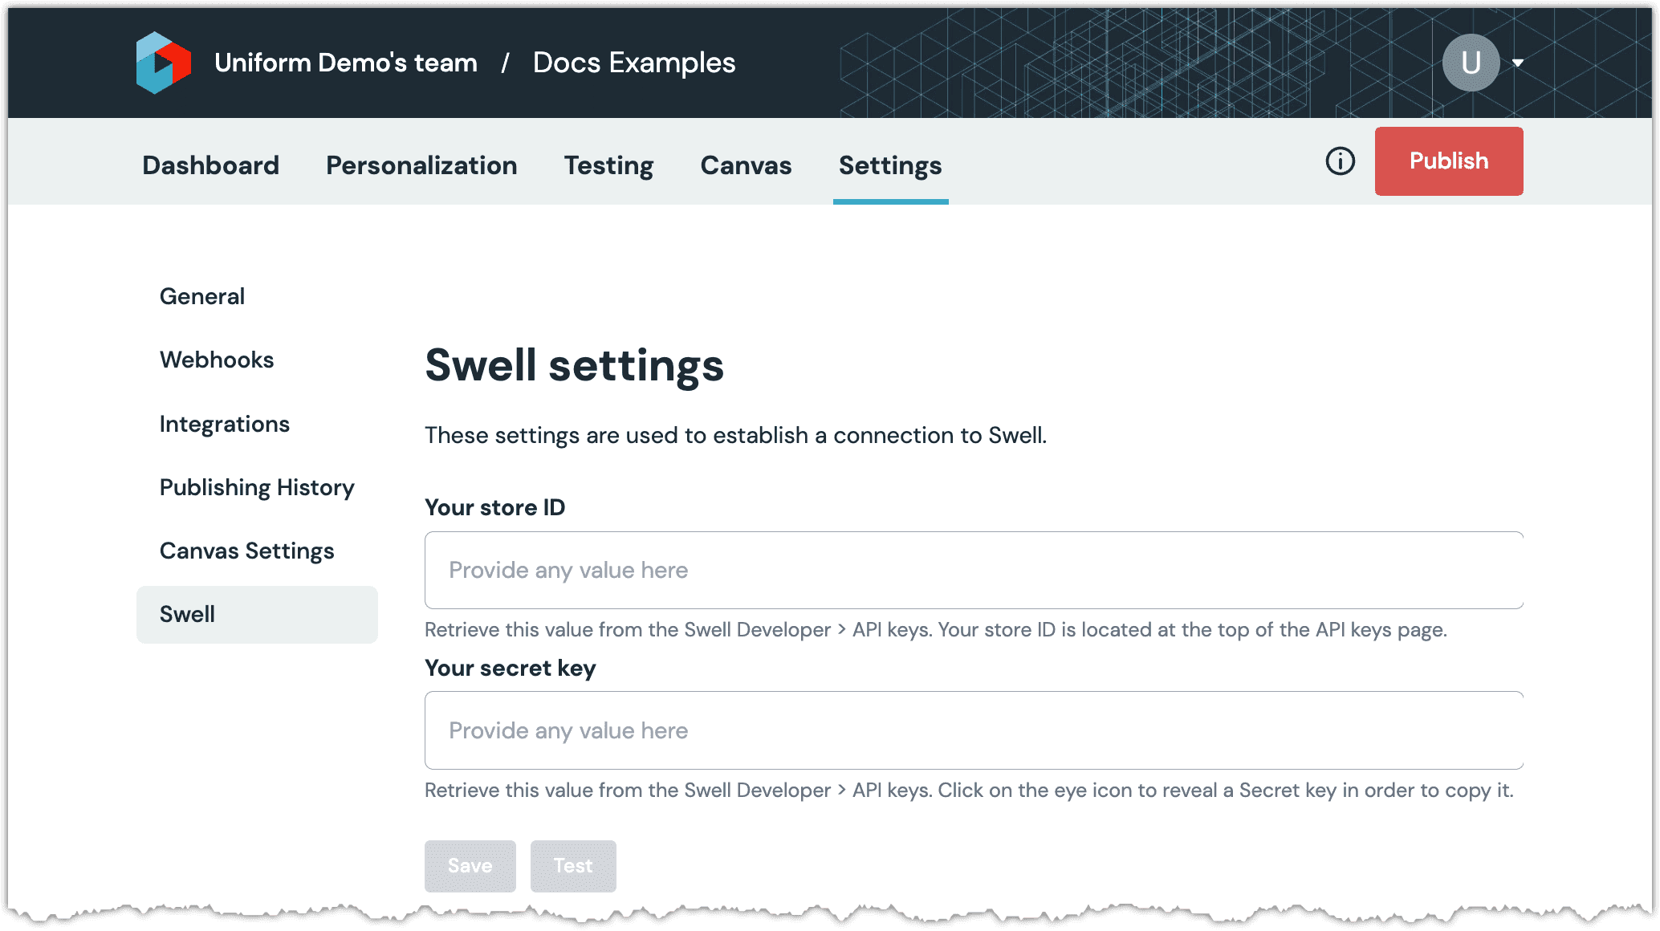Click the user avatar U

[x=1471, y=63]
